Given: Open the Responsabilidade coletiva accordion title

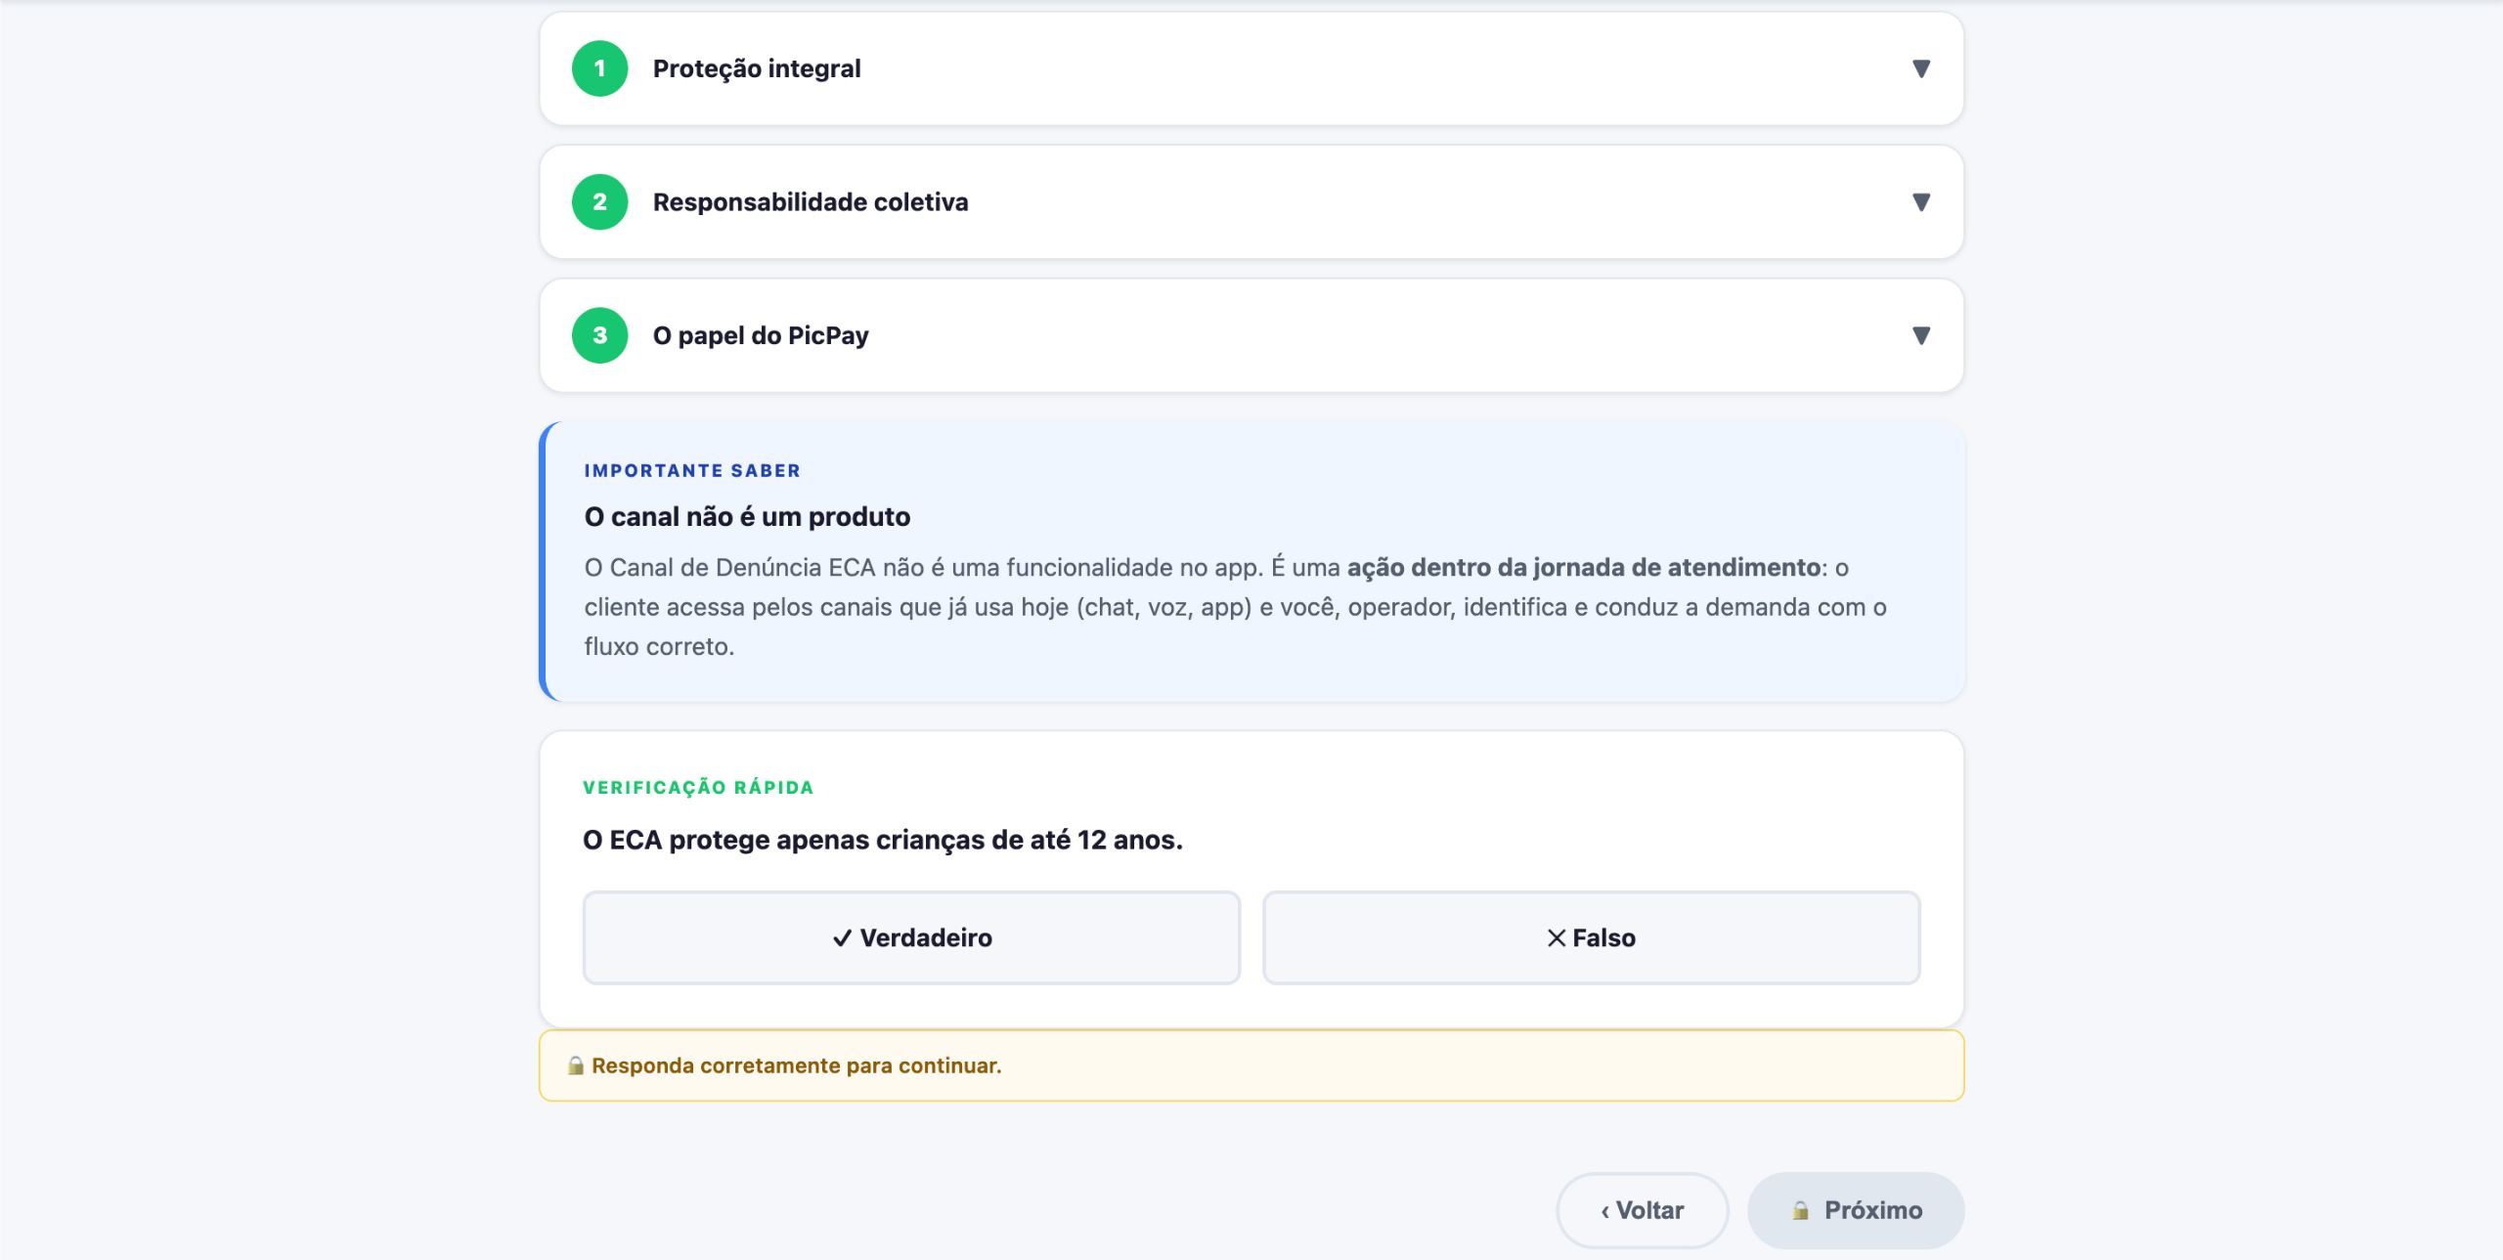Looking at the screenshot, I should pos(811,202).
